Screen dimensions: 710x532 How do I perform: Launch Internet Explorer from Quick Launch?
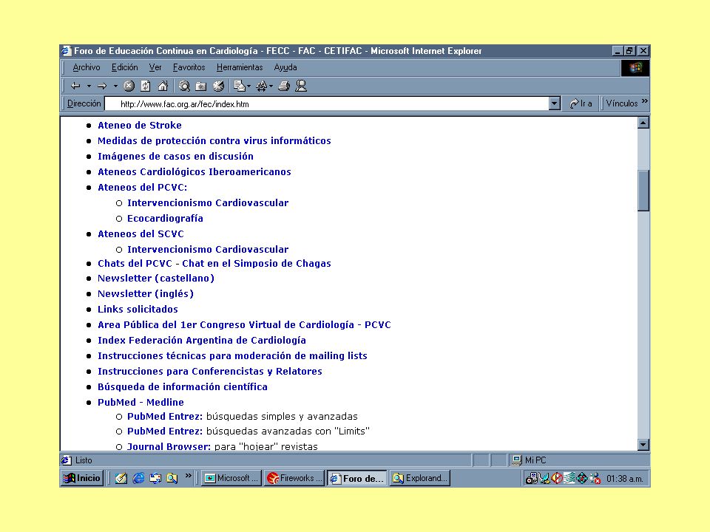138,478
